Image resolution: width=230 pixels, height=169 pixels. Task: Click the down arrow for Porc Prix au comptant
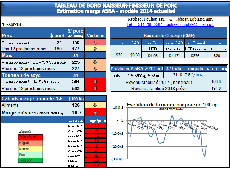(x=95, y=43)
